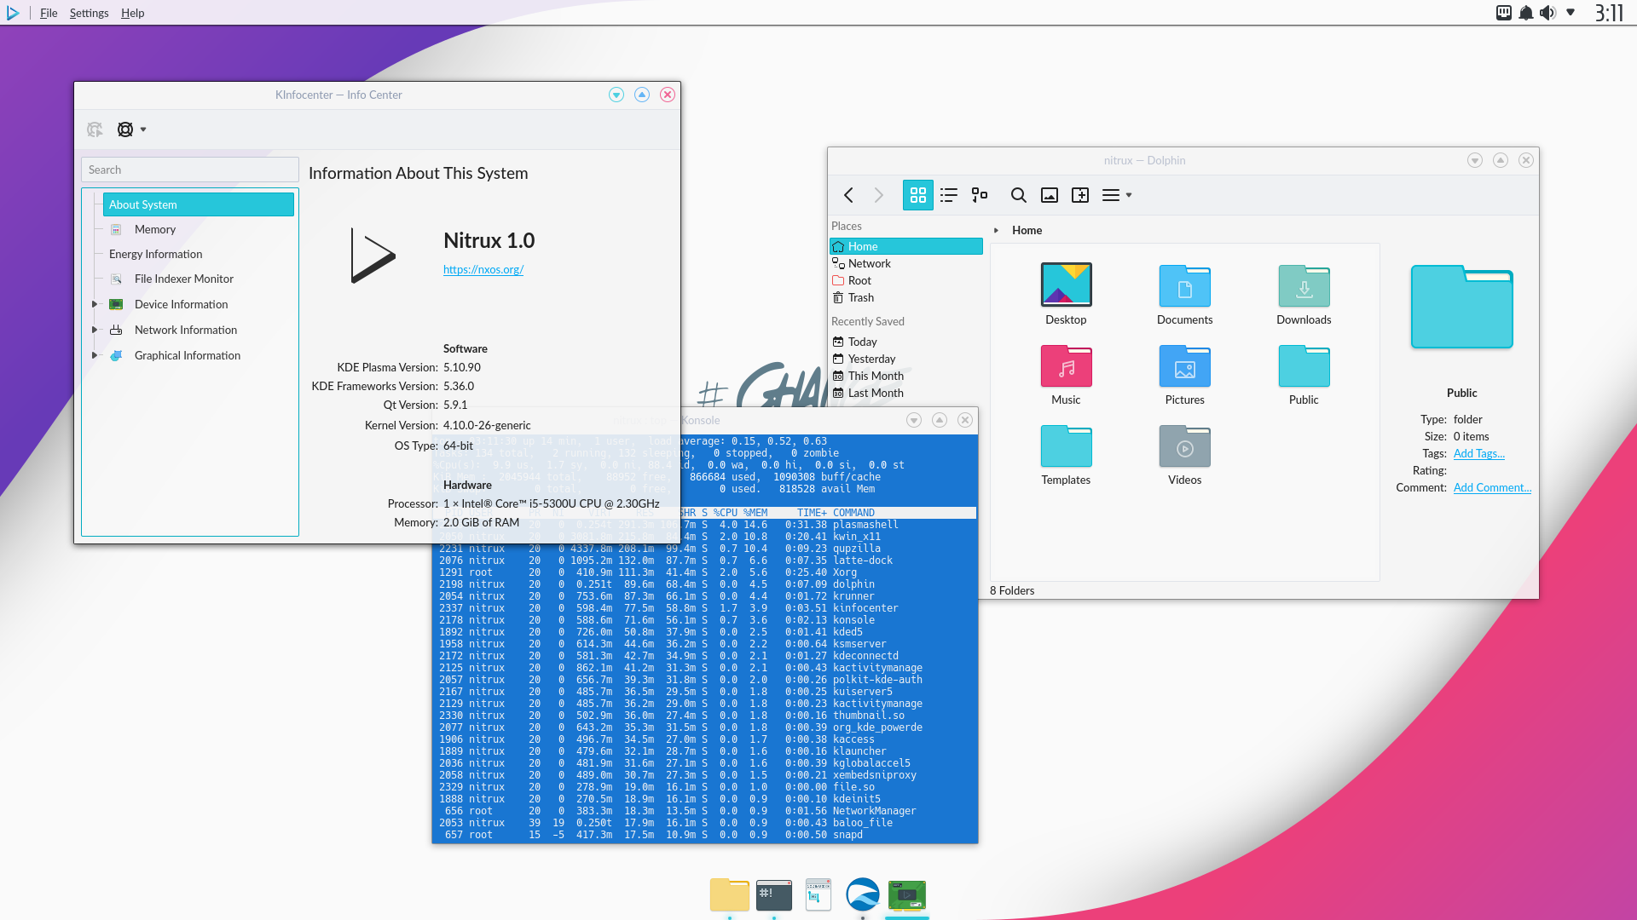Open the Help menu
1637x920 pixels.
pos(132,13)
